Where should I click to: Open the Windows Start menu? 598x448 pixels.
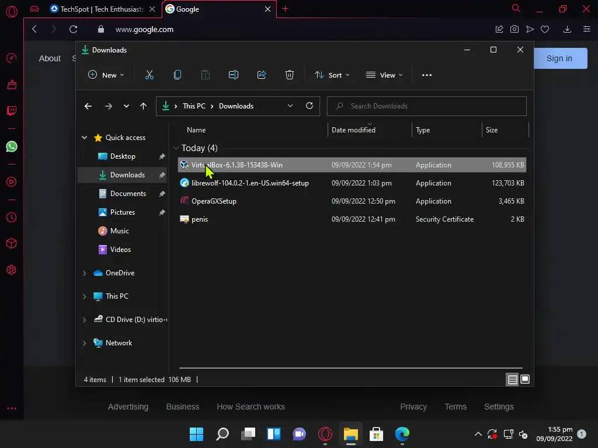coord(196,434)
